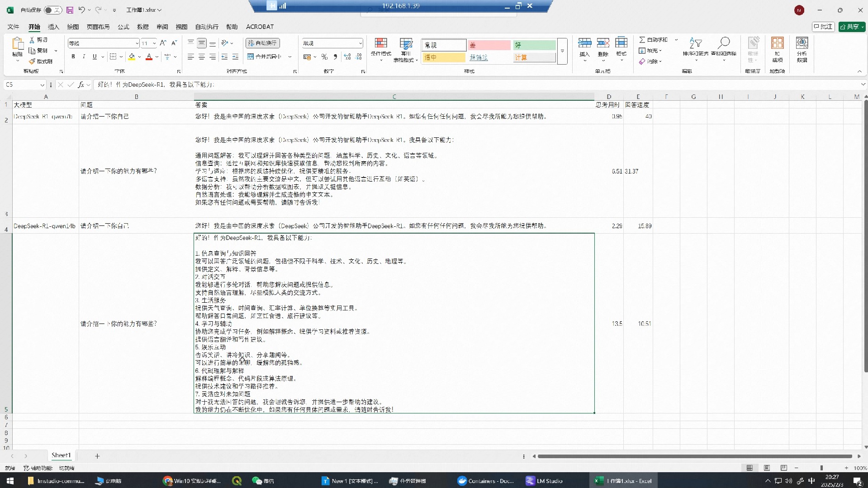Open LM Studio from the taskbar
Screen dimensions: 868x488
(545, 481)
